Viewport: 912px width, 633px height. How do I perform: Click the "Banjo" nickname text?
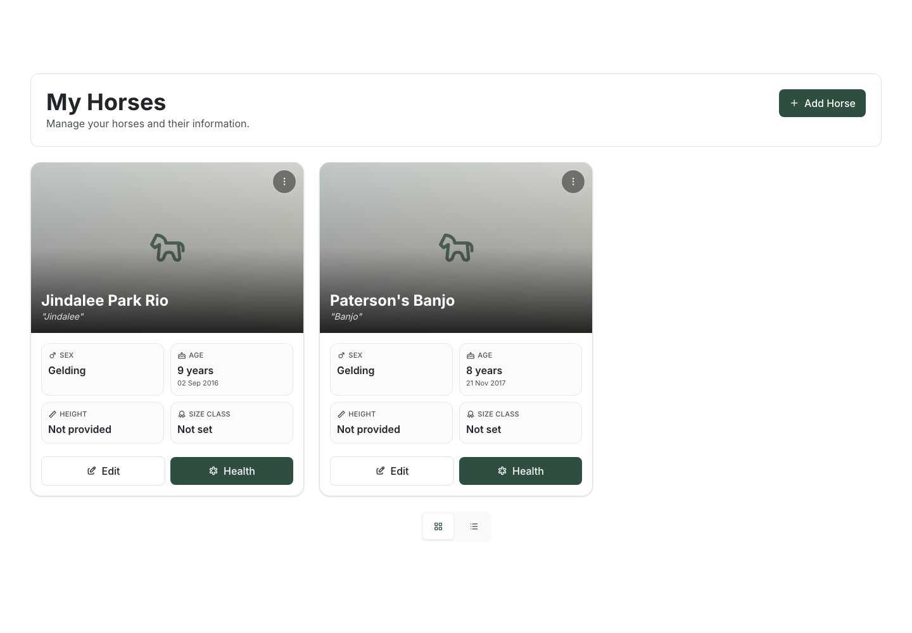click(346, 316)
